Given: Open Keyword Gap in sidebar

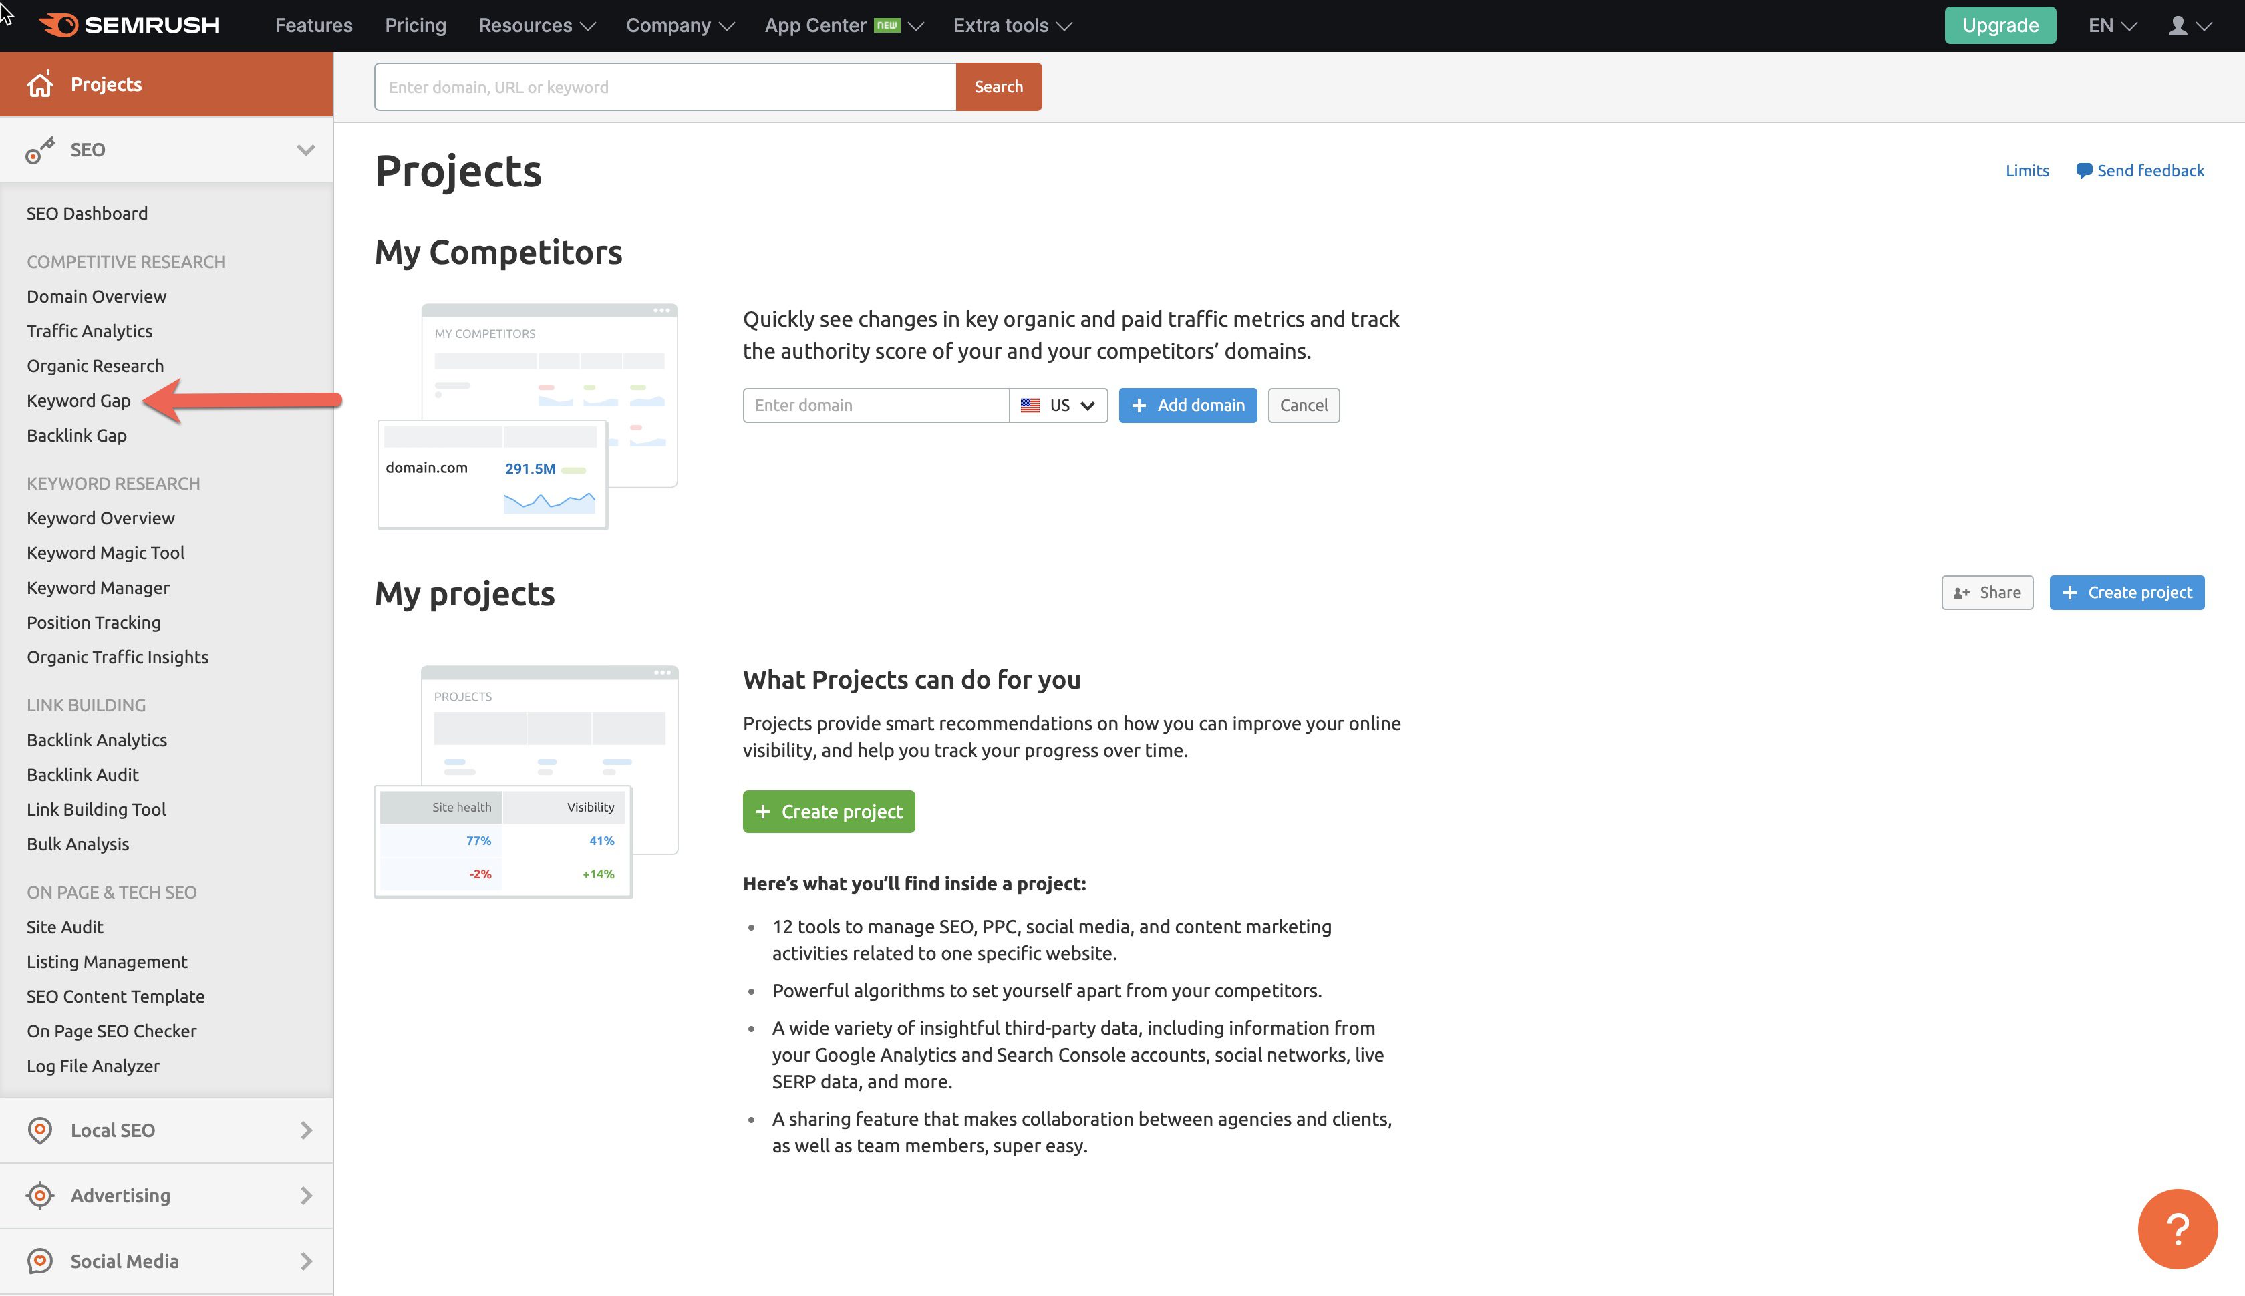Looking at the screenshot, I should tap(78, 401).
